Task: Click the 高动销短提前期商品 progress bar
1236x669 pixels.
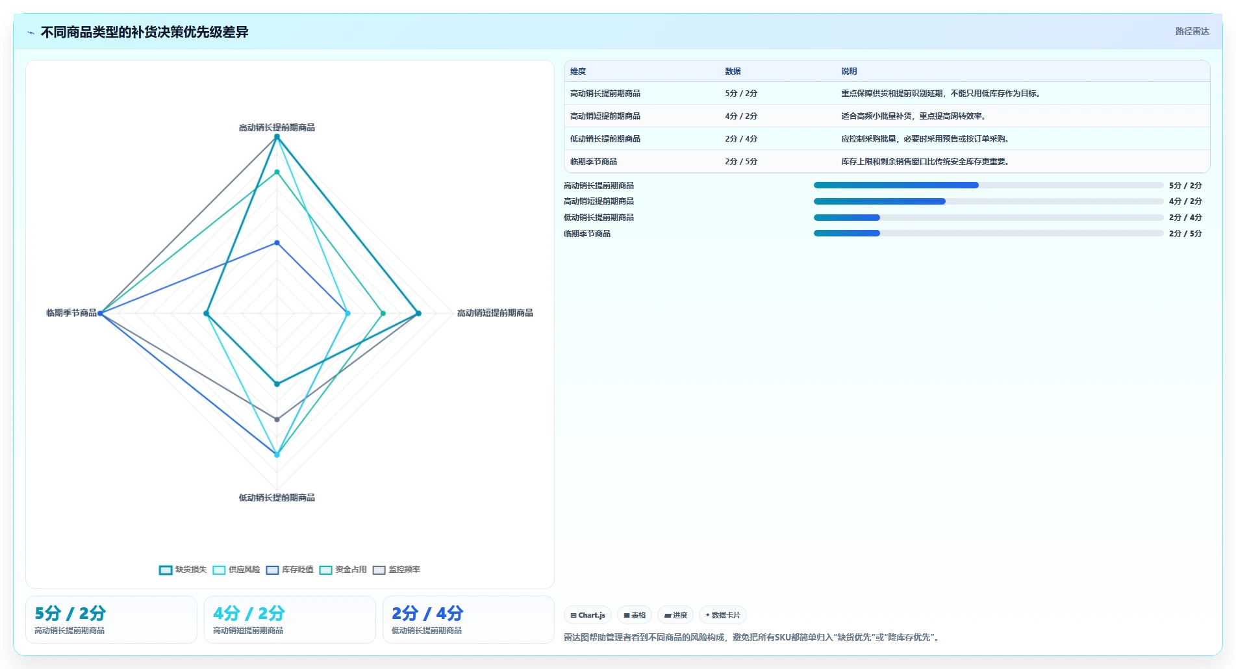Action: 989,201
